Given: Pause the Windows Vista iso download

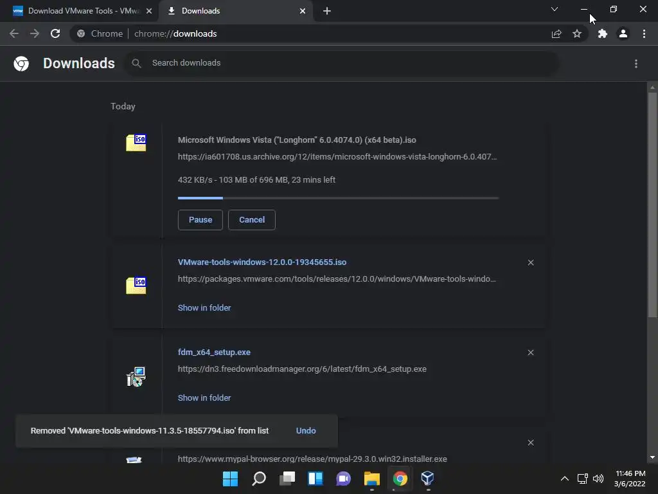Looking at the screenshot, I should pos(200,220).
